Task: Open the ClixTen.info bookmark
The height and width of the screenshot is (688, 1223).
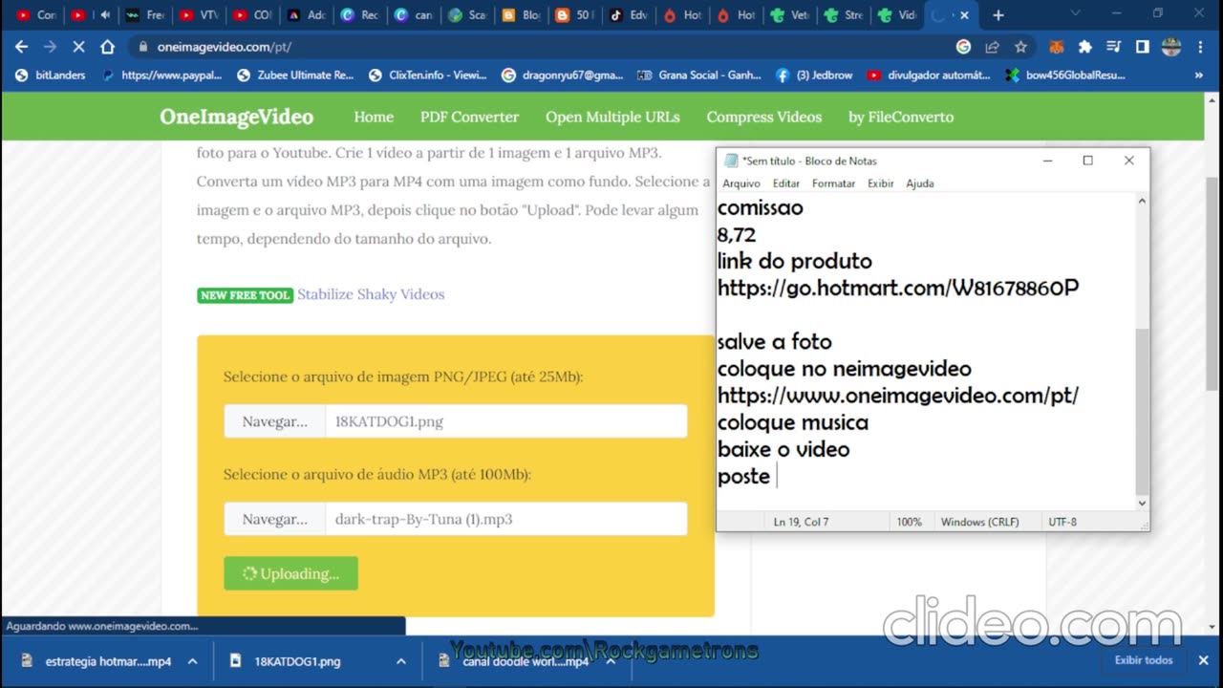Action: point(428,75)
